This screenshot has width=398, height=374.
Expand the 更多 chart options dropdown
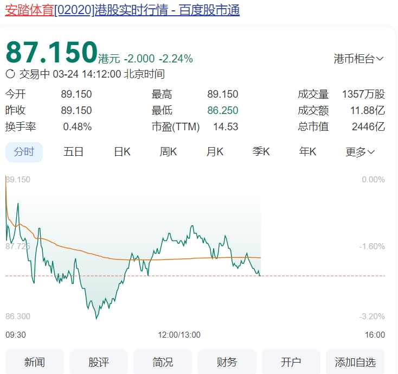click(360, 152)
